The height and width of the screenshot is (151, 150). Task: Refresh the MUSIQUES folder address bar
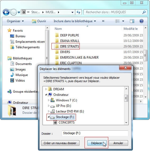pos(78,12)
